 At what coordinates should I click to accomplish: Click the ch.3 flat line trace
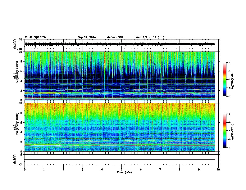(120, 159)
